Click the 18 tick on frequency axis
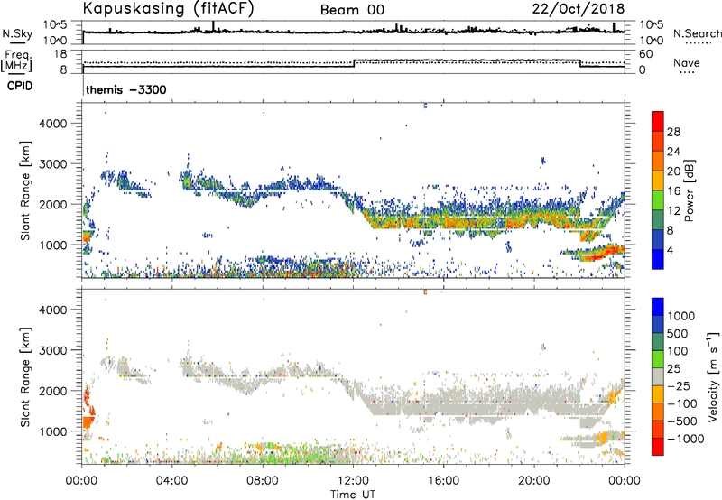Image resolution: width=722 pixels, height=500 pixels. pyautogui.click(x=61, y=54)
